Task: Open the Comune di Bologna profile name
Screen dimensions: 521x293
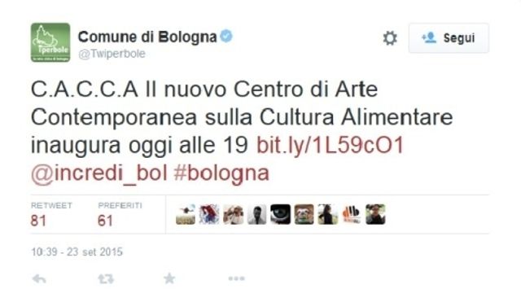Action: click(x=147, y=37)
